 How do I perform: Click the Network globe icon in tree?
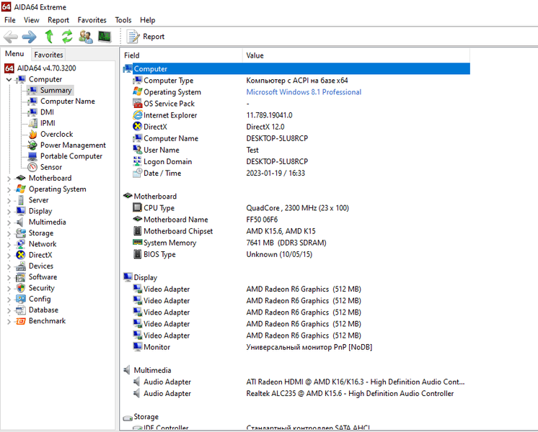[x=21, y=244]
